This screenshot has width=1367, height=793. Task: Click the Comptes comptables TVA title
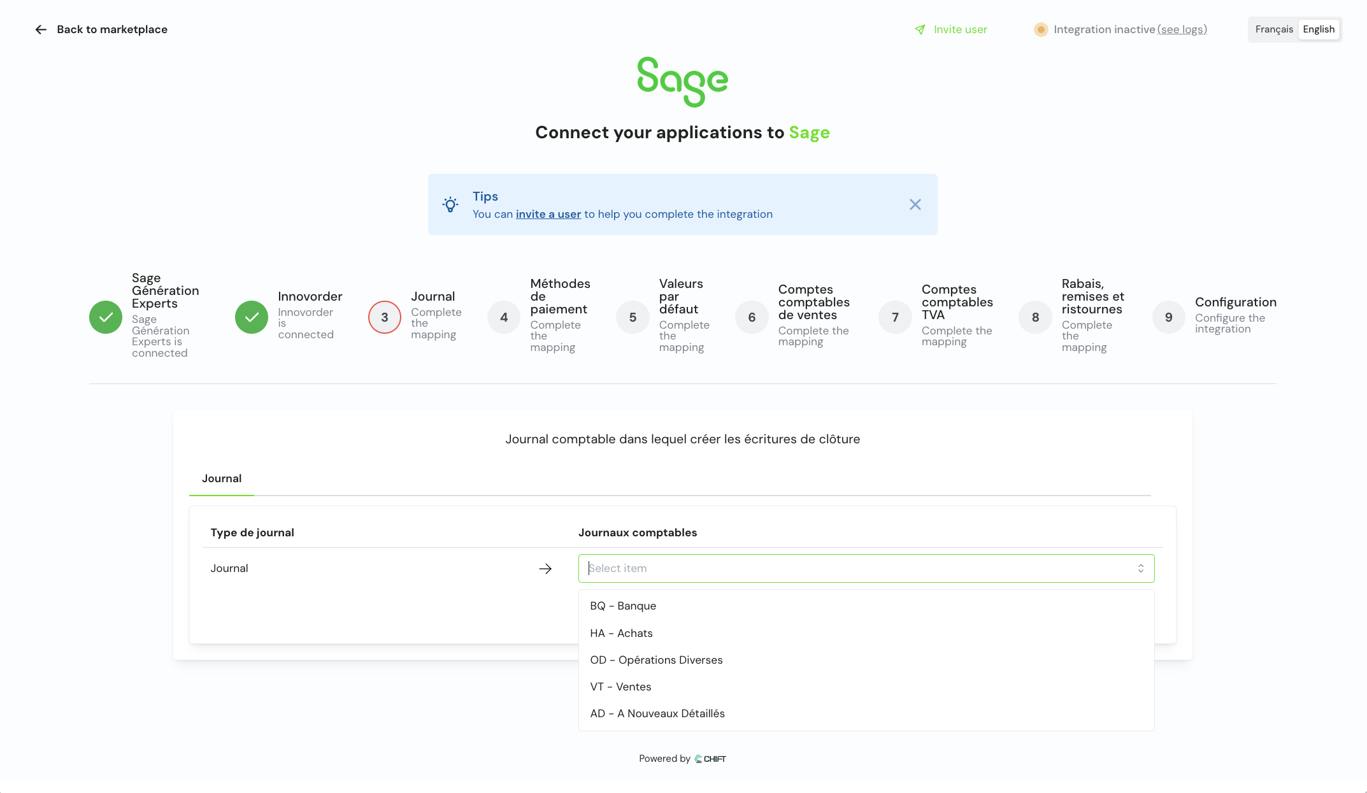pos(957,302)
